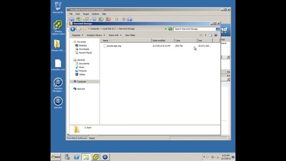Toggle the preview pane icon in Explorer
The image size is (286, 161).
pos(210,35)
